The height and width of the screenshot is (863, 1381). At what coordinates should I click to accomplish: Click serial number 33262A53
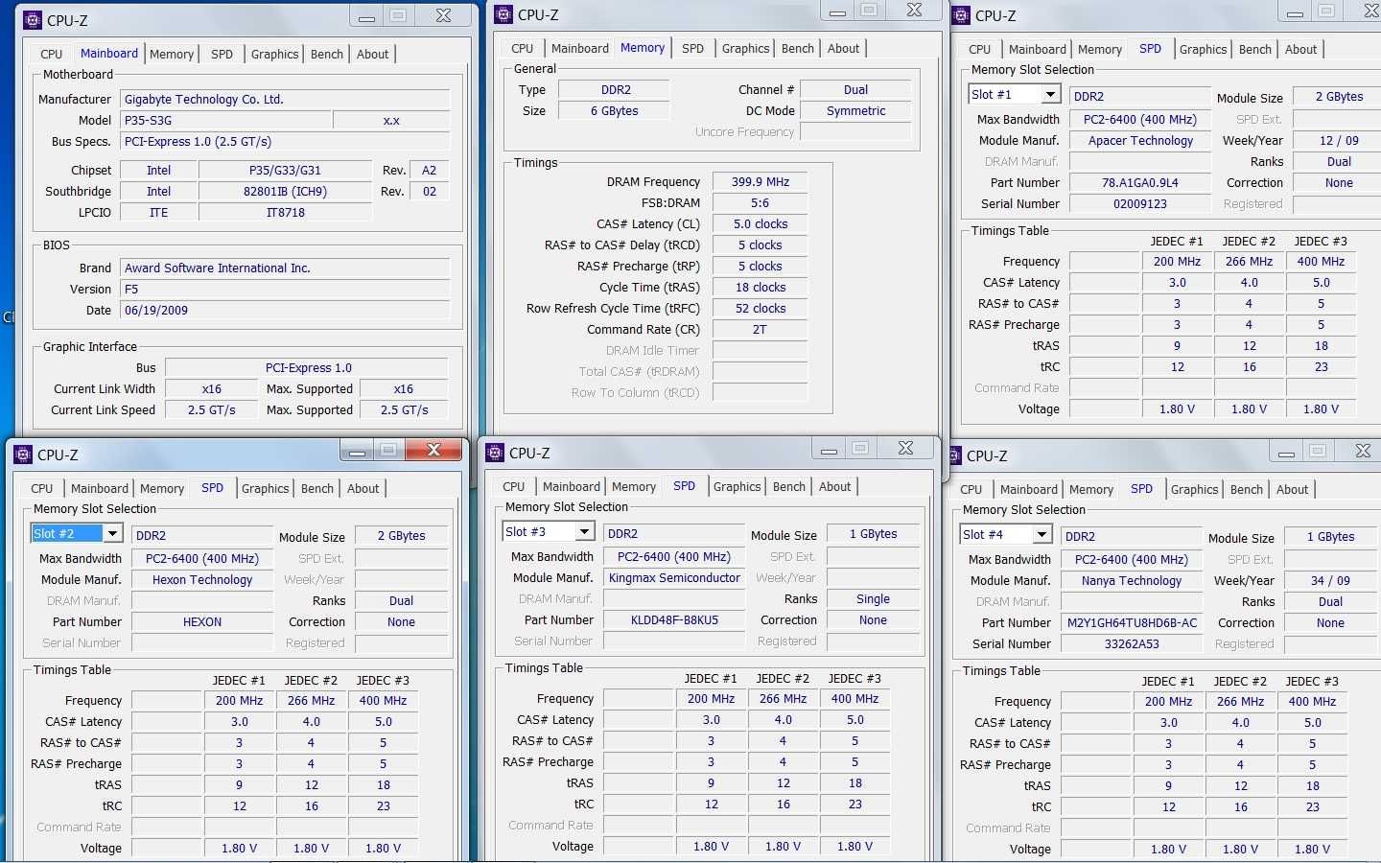(1132, 643)
